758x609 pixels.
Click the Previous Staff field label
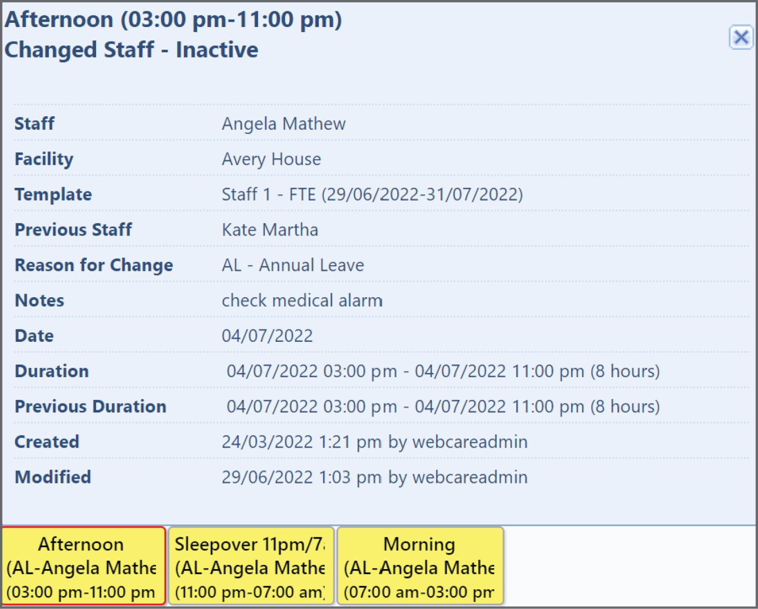tap(73, 230)
